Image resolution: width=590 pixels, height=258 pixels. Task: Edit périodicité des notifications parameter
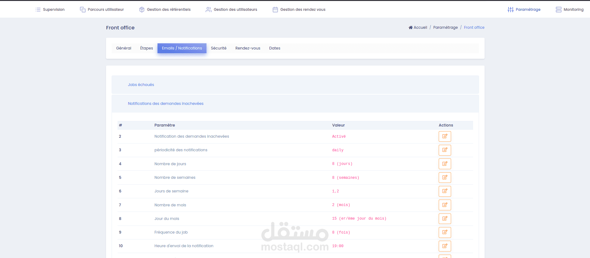click(x=445, y=150)
